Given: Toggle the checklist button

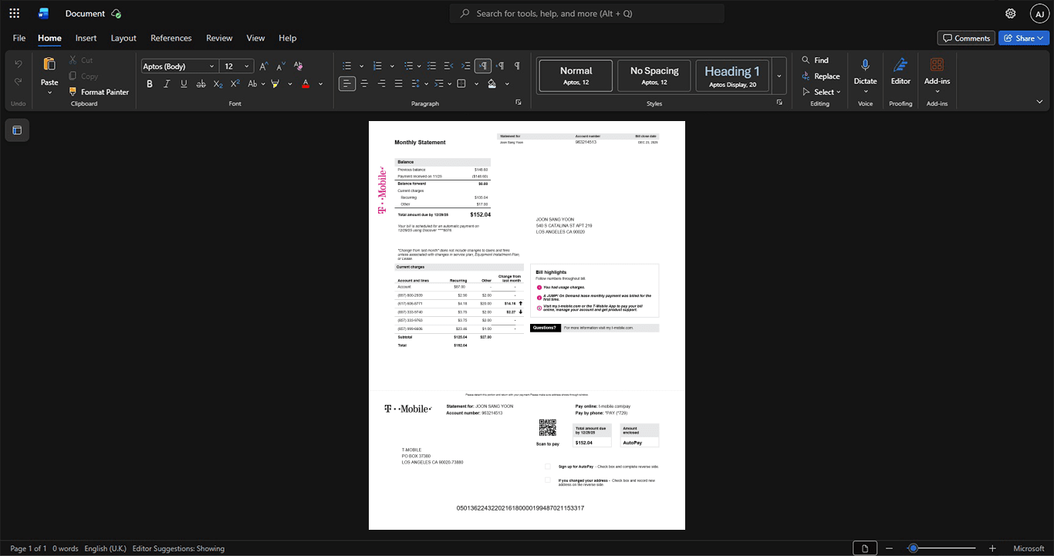Looking at the screenshot, I should [x=431, y=66].
